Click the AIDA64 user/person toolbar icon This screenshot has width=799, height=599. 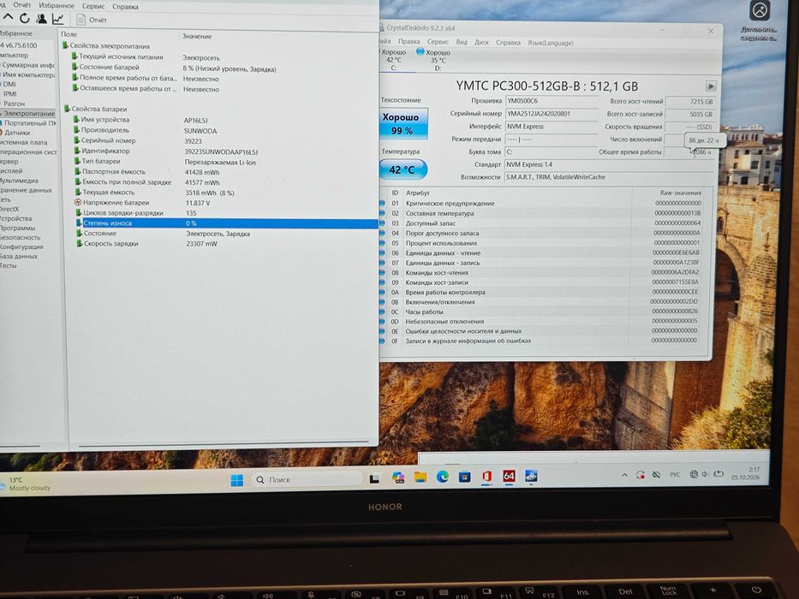tap(41, 19)
